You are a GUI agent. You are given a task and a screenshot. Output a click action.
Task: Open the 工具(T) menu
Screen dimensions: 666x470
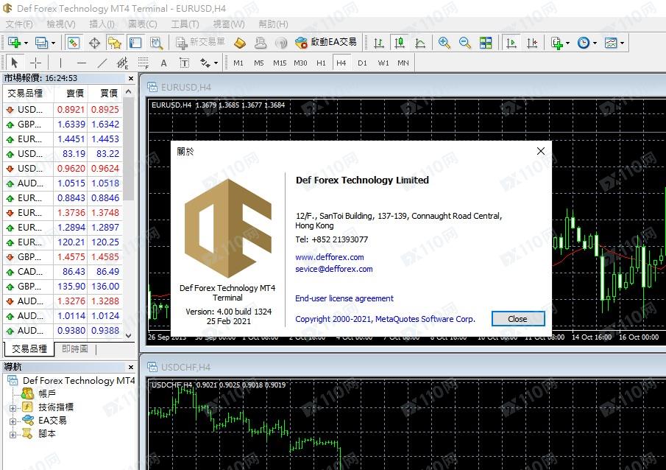[x=185, y=24]
